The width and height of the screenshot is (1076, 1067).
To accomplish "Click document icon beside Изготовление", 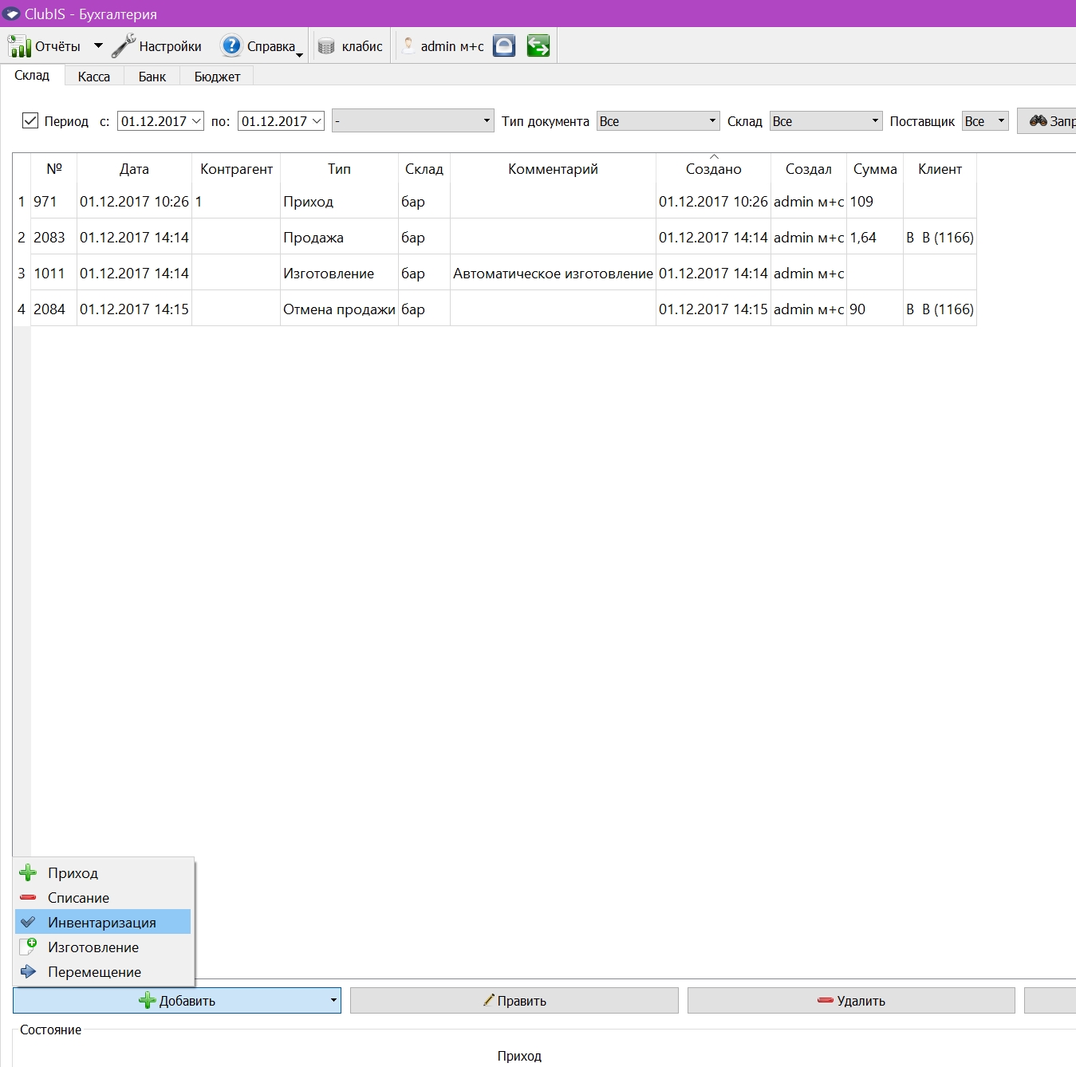I will point(28,947).
